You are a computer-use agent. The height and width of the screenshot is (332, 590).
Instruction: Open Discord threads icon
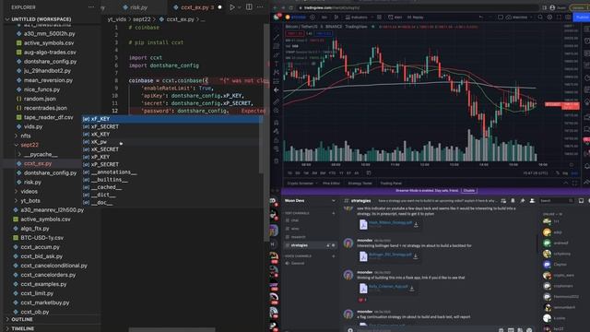coord(503,201)
